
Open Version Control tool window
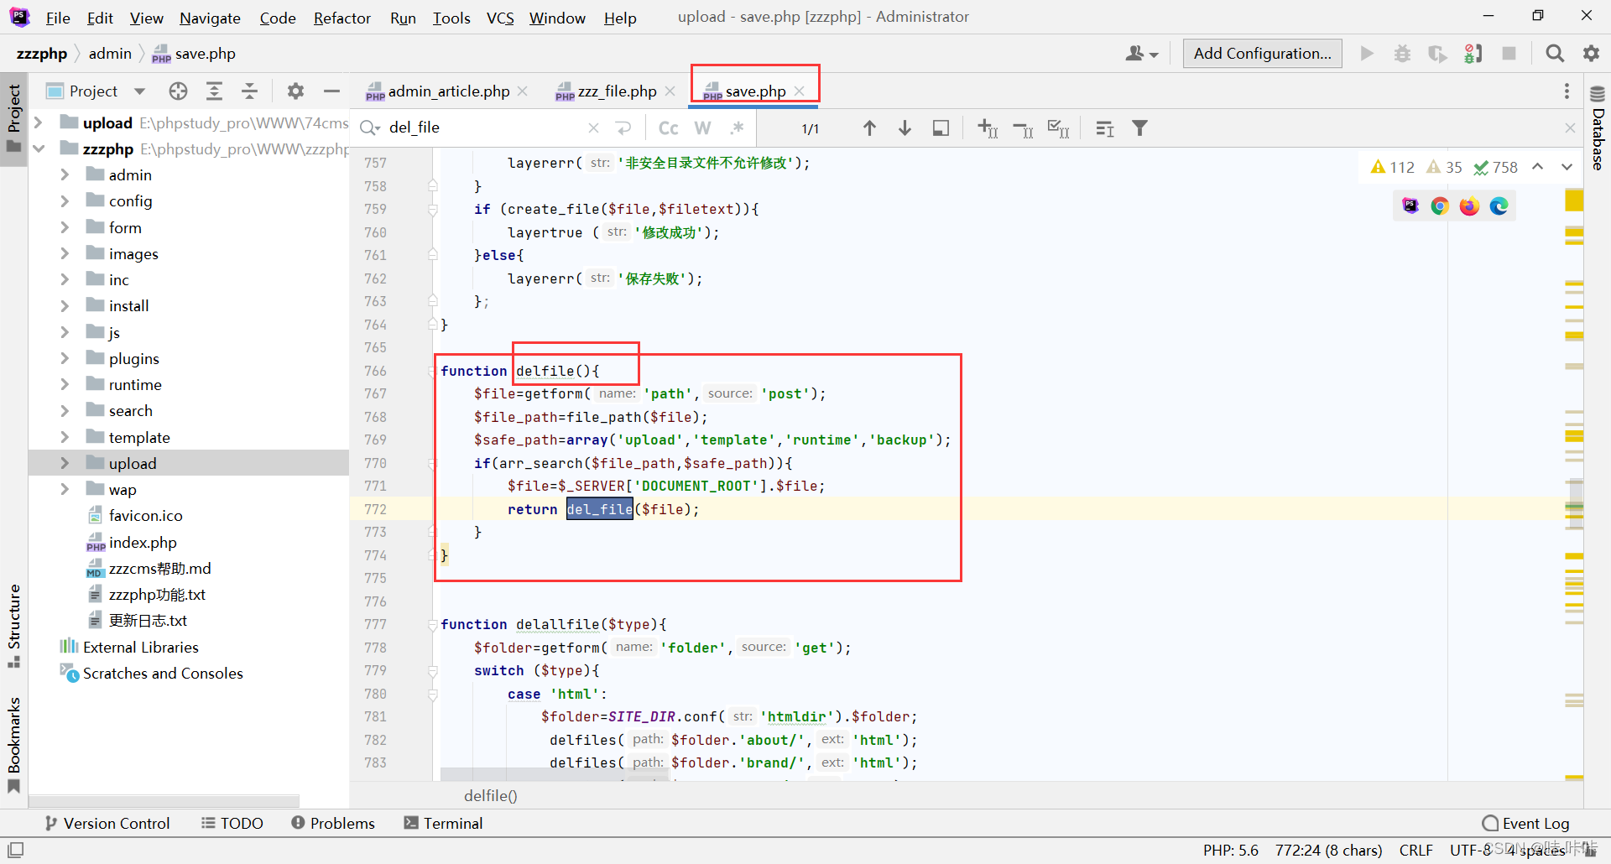tap(107, 823)
